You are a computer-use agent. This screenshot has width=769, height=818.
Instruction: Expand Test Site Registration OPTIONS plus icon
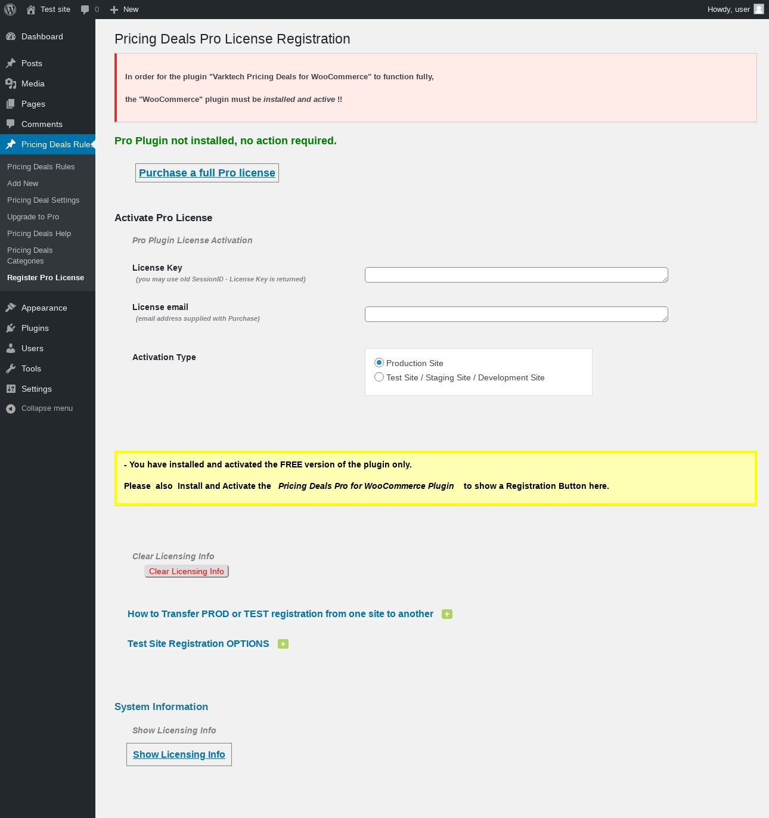tap(283, 644)
